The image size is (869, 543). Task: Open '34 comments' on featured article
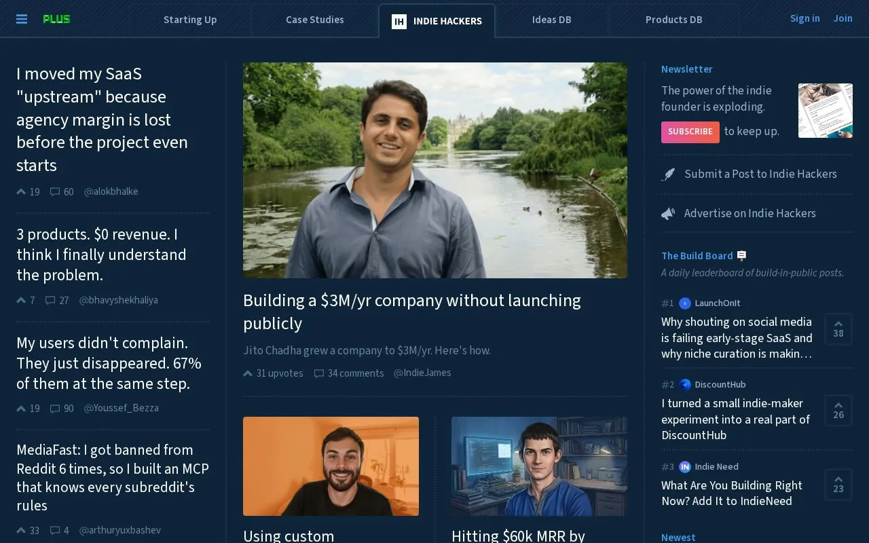(x=349, y=373)
